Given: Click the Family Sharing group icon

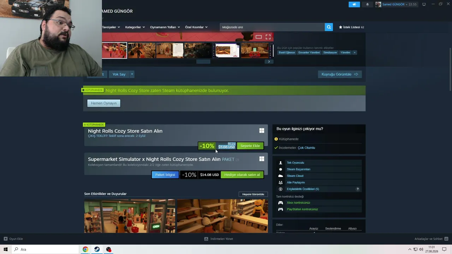Looking at the screenshot, I should click(x=281, y=182).
